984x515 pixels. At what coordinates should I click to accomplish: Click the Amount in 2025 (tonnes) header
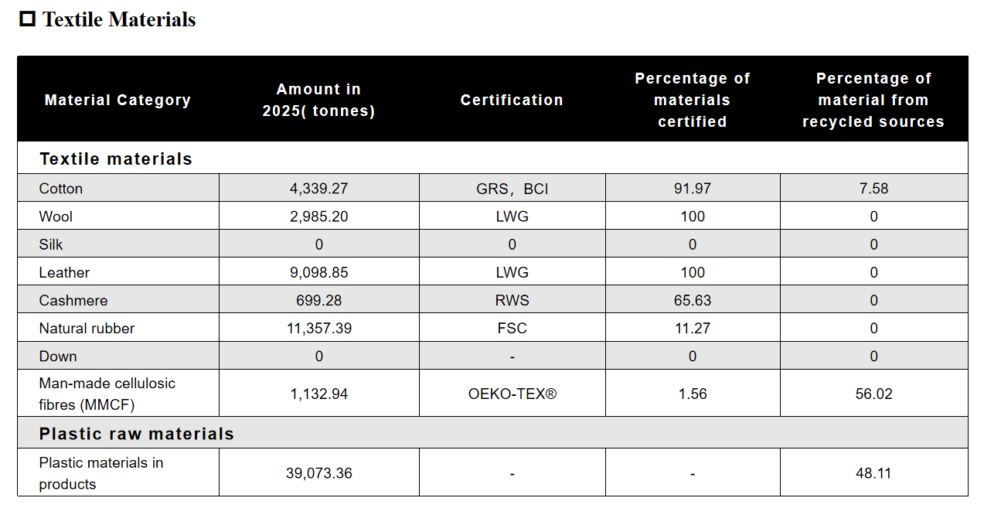(318, 100)
